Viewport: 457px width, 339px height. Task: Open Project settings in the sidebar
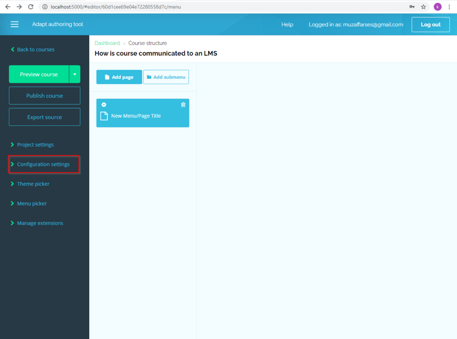pos(35,145)
